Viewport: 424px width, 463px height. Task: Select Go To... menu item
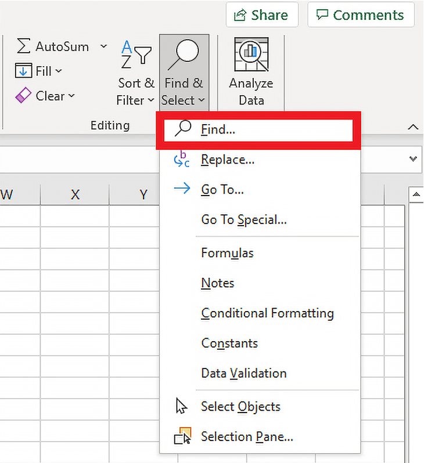(260, 189)
